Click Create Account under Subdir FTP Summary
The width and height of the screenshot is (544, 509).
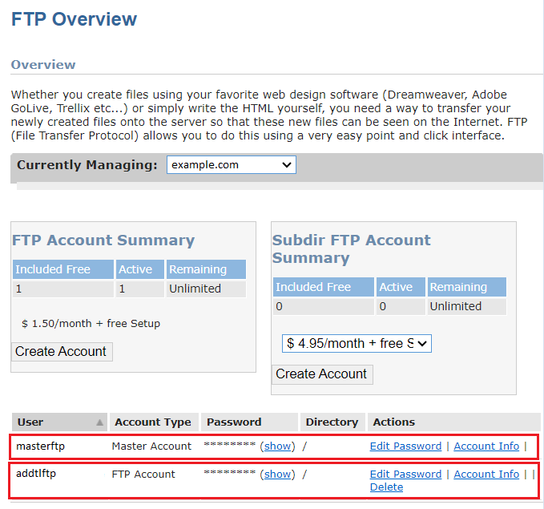tap(322, 374)
